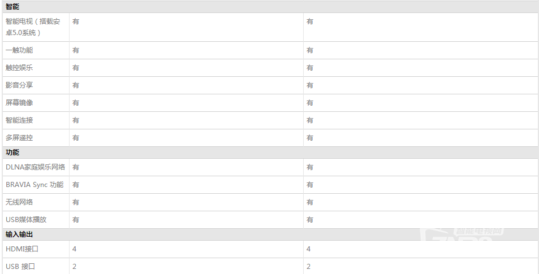Click the 智能电视网 watermark logo
Viewport: 539px width, 274px height.
coord(462,234)
